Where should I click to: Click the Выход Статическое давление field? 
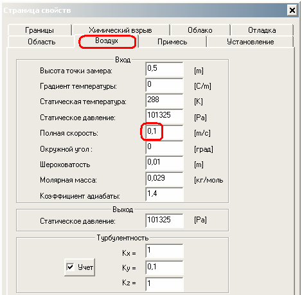[x=164, y=220]
